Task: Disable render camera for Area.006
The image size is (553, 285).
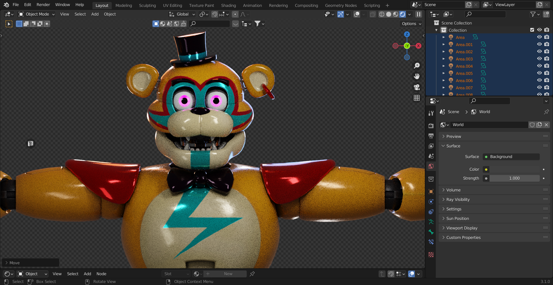Action: (547, 80)
